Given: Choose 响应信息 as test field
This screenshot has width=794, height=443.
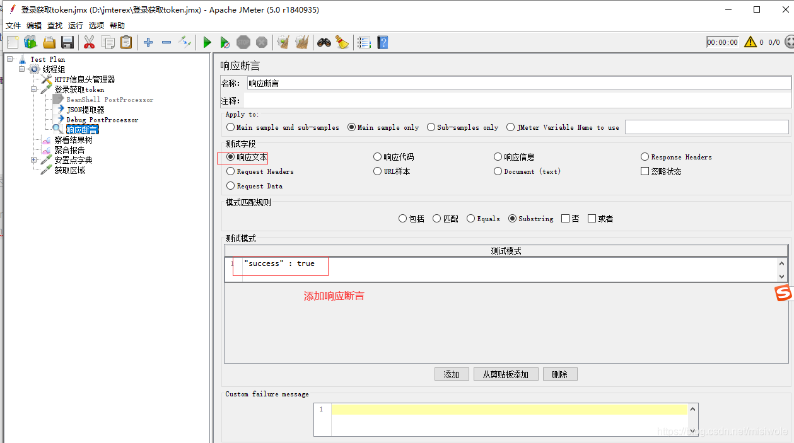Looking at the screenshot, I should point(499,157).
